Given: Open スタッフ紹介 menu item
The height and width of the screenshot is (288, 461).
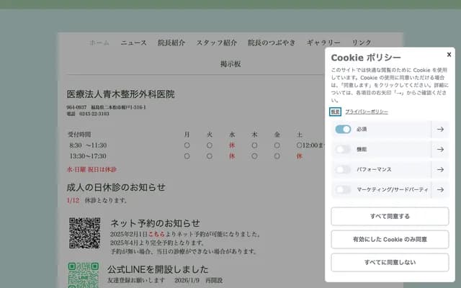Looking at the screenshot, I should pos(217,42).
